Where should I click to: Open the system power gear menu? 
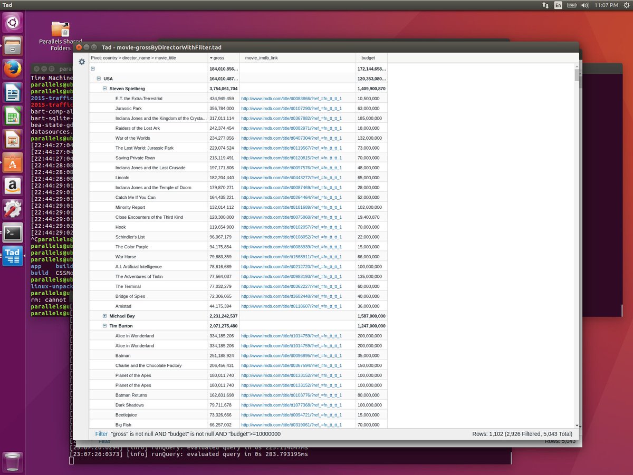coord(626,5)
